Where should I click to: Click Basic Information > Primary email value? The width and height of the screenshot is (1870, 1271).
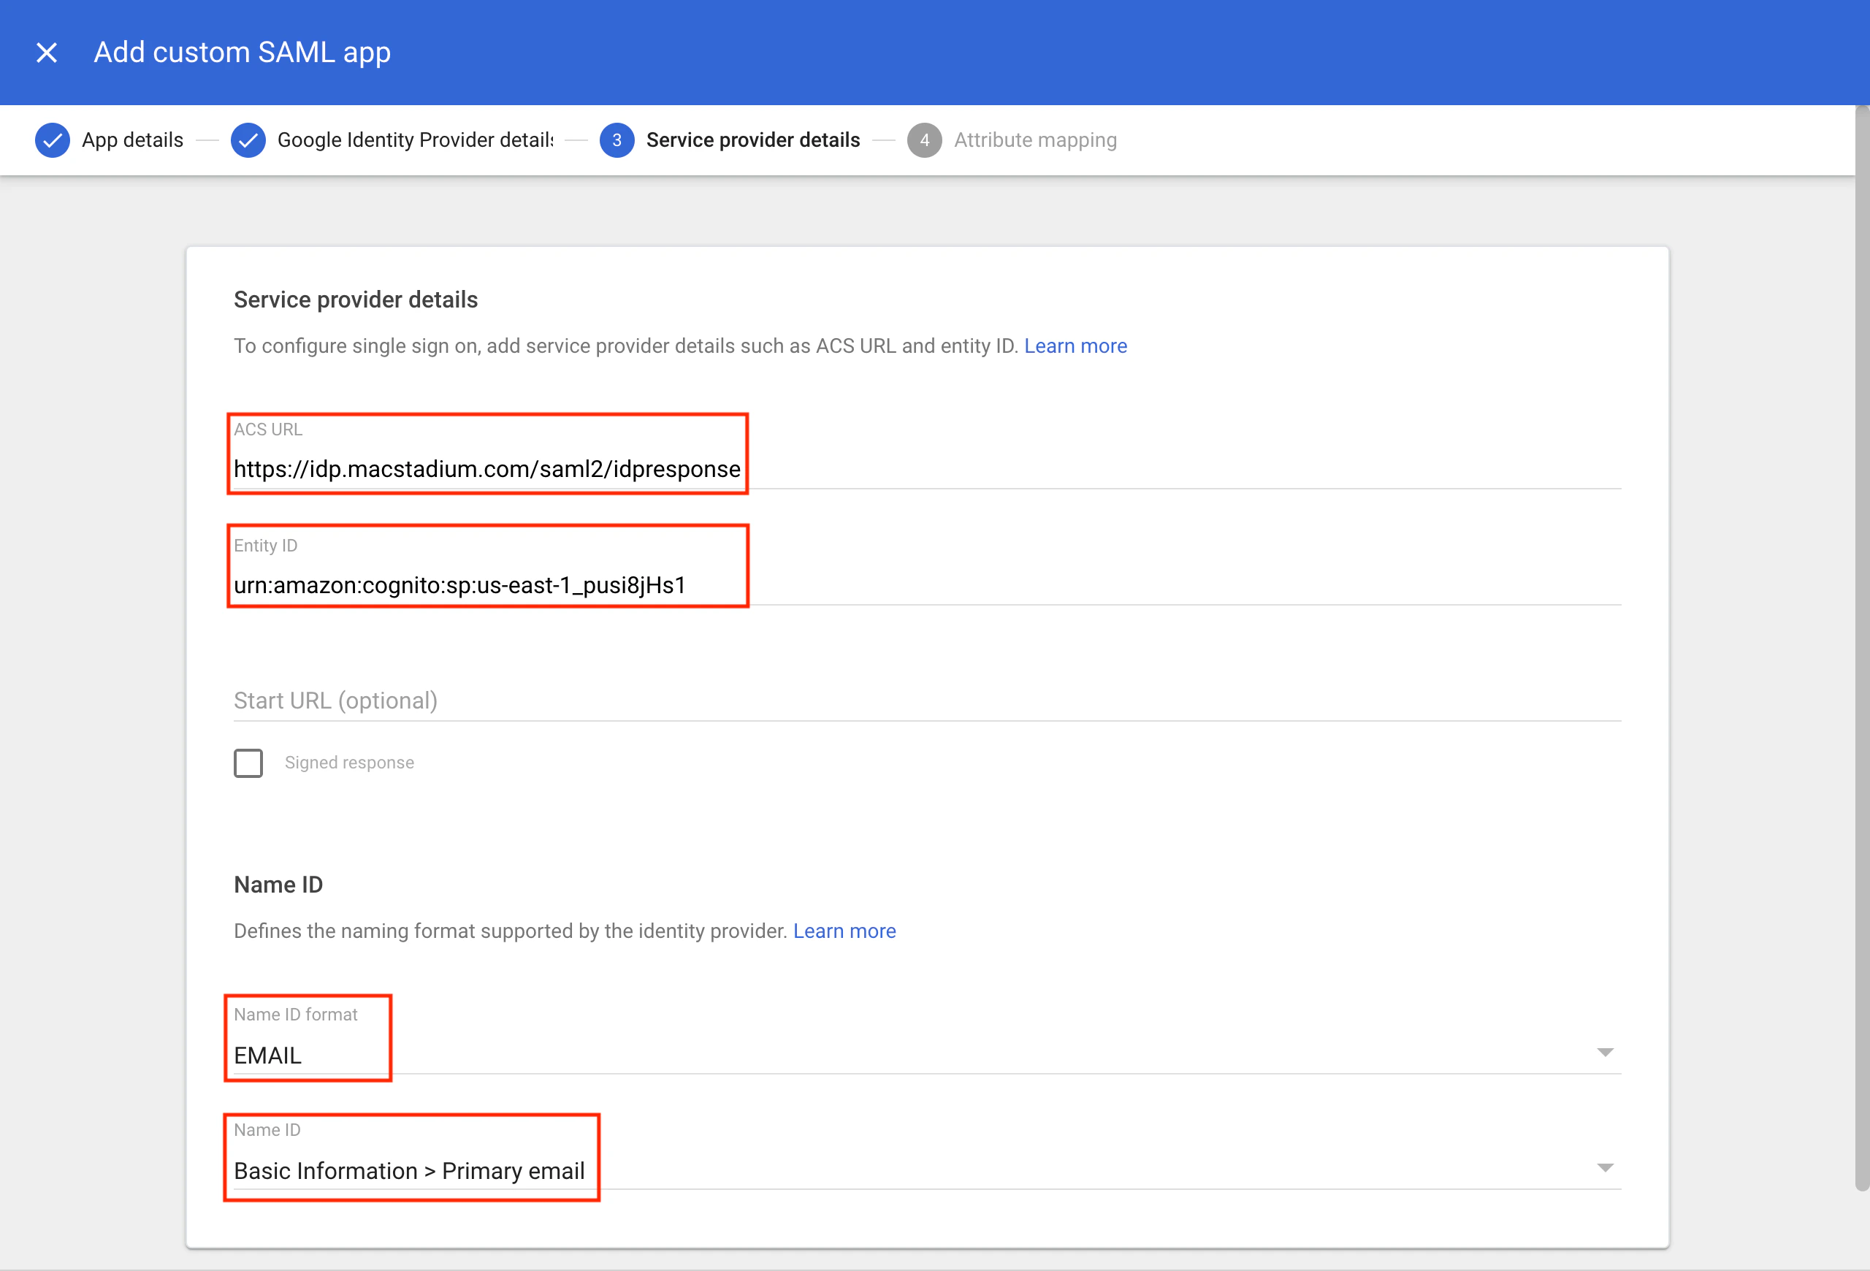(409, 1170)
